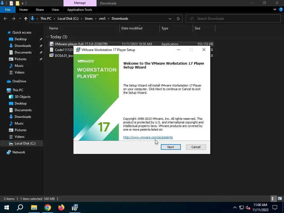Switch to the View ribbon tab
Viewport: 284px width, 213px height.
coord(55,10)
